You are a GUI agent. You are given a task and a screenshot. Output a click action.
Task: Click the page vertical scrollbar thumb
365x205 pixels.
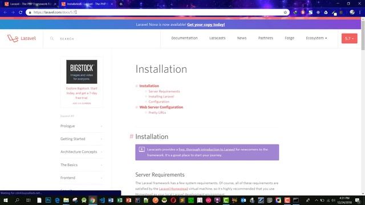point(363,35)
